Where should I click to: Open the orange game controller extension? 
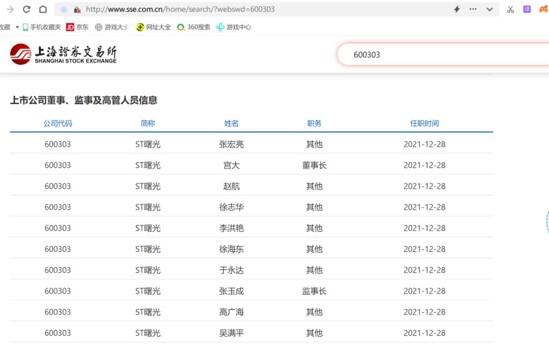click(544, 9)
